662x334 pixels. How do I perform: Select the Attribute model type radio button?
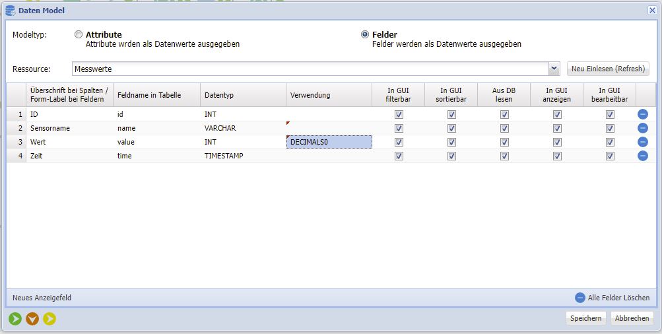(79, 34)
